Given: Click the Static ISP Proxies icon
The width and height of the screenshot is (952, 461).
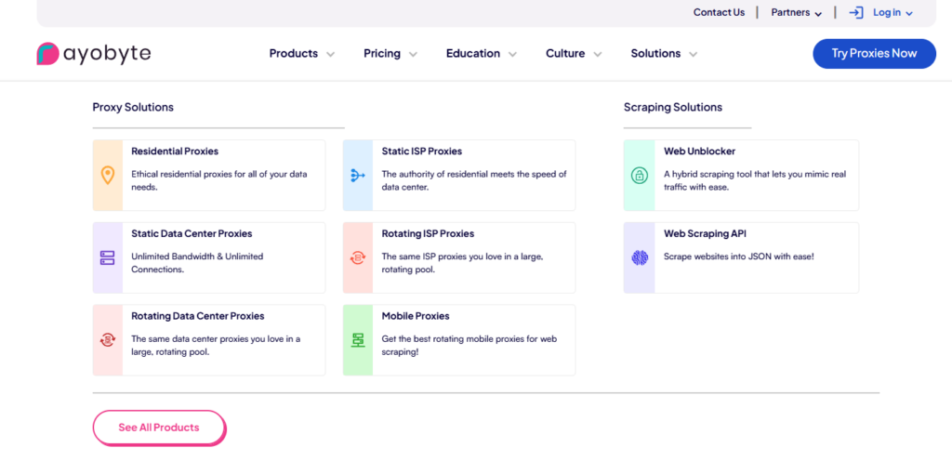Looking at the screenshot, I should pos(358,175).
